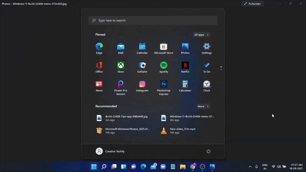Viewport: 306px width, 172px height.
Task: Click the Type here to search field
Action: click(153, 21)
